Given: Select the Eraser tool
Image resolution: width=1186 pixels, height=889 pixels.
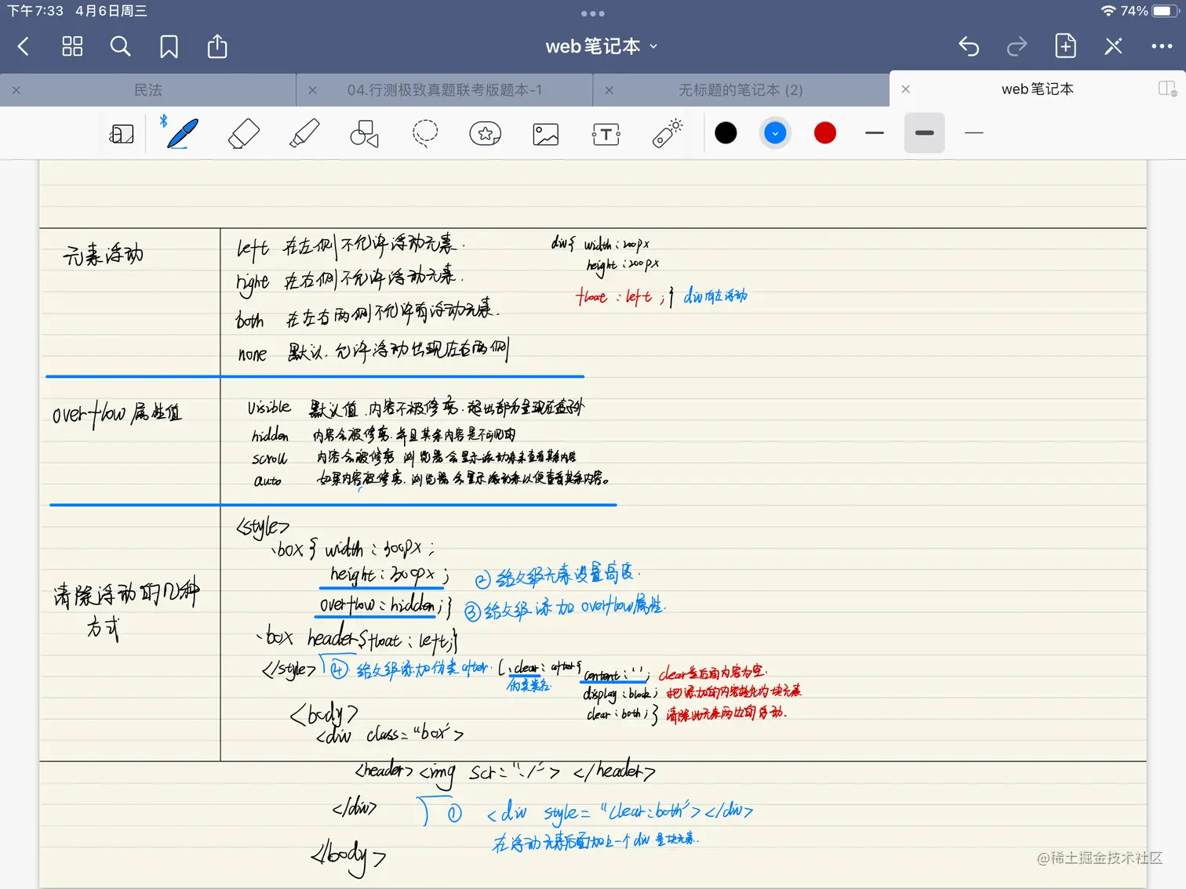Looking at the screenshot, I should [x=243, y=133].
